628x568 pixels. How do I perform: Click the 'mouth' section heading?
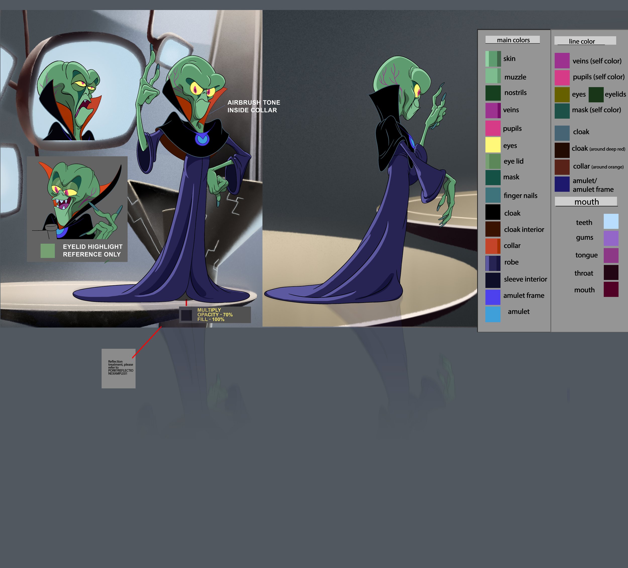pyautogui.click(x=586, y=202)
